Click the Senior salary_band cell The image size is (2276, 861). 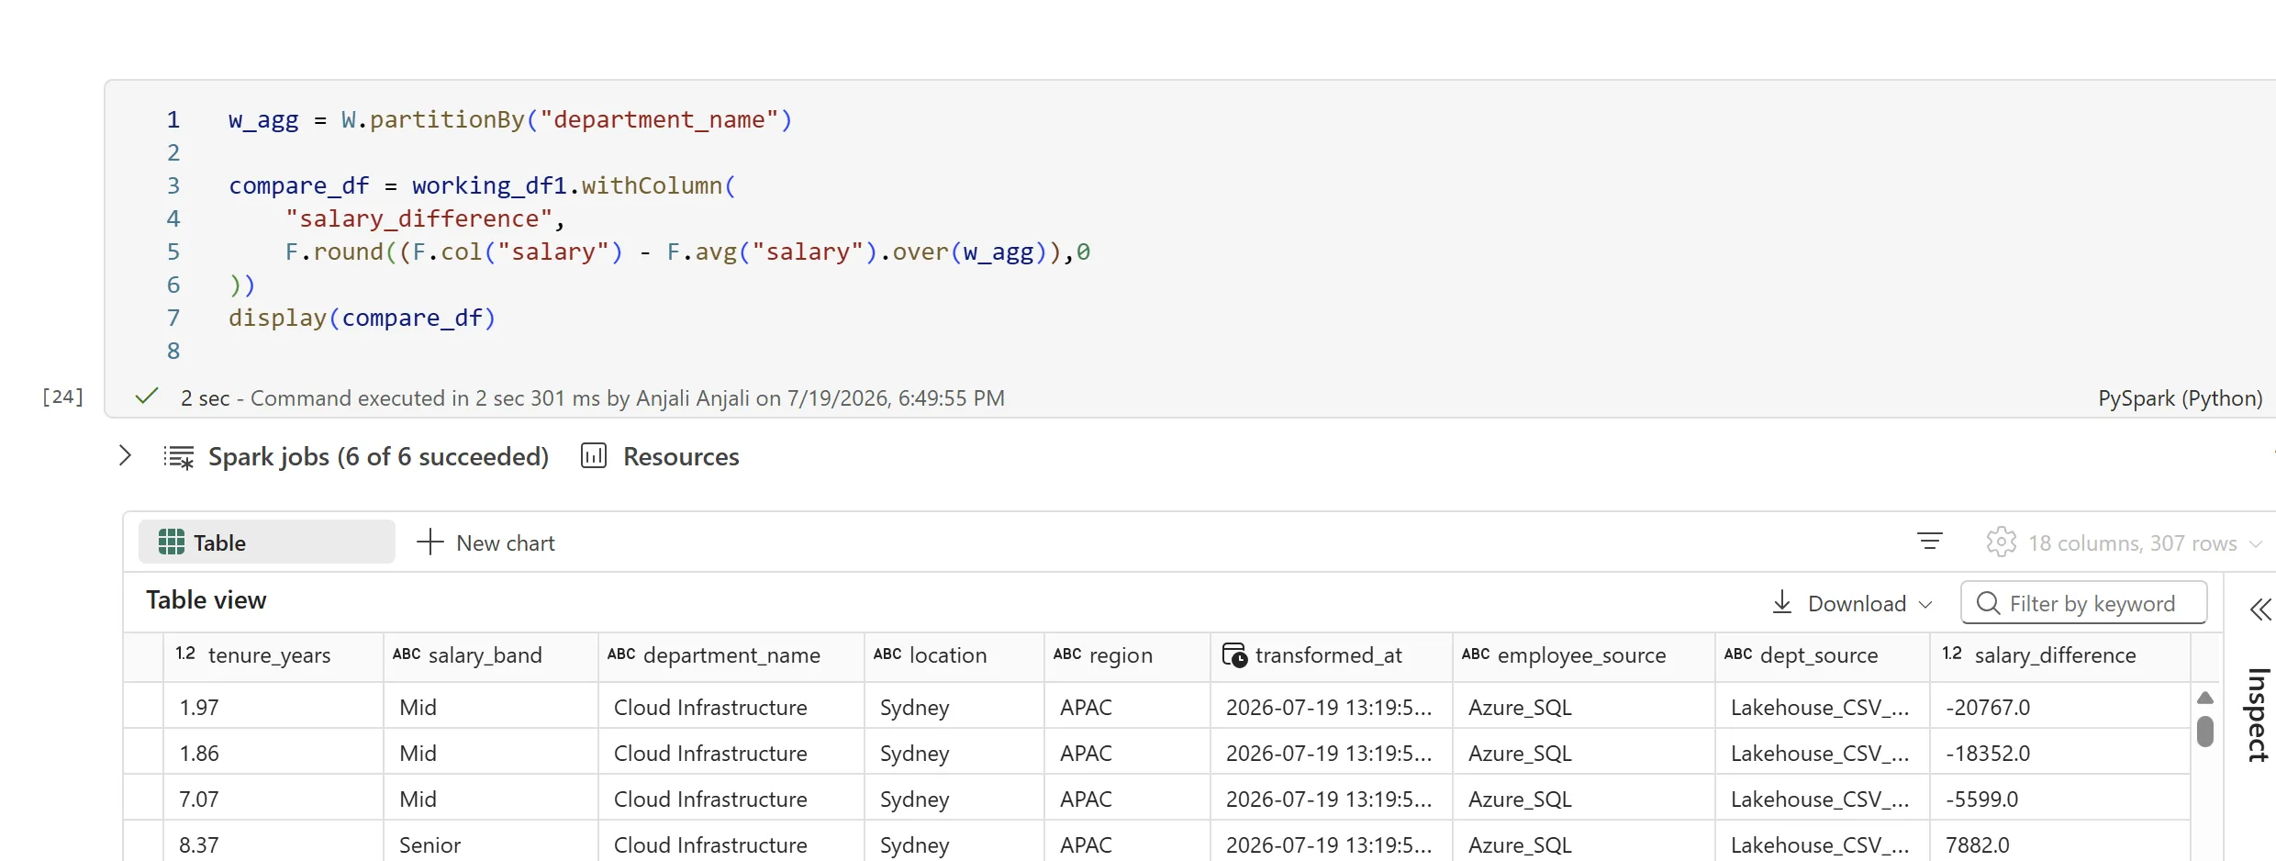pos(491,844)
